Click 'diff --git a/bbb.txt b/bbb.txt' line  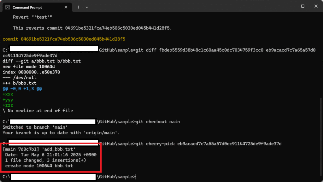42,61
